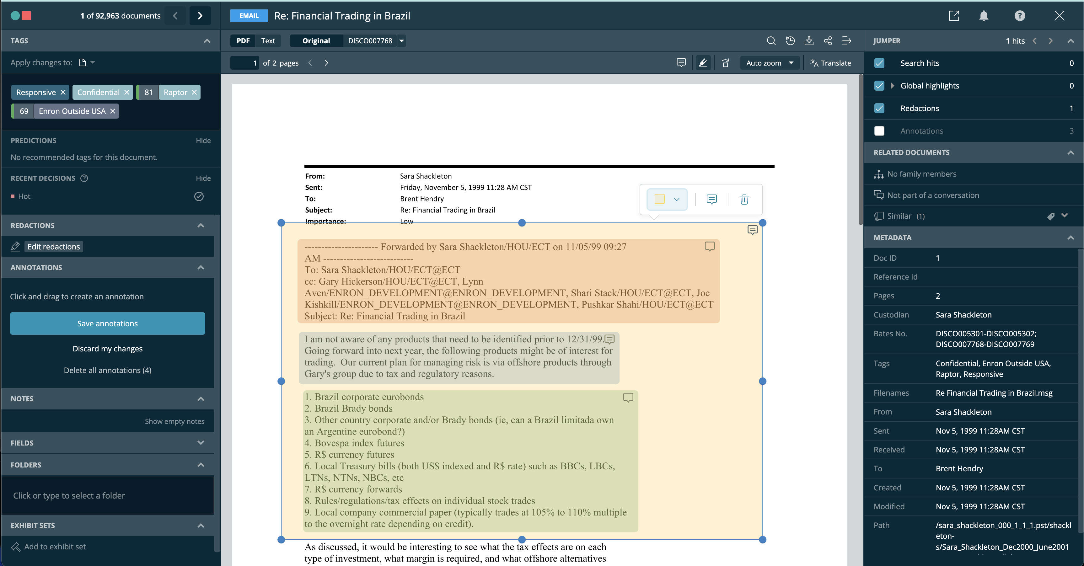This screenshot has width=1084, height=566.
Task: Go to previous jumper hit
Action: pyautogui.click(x=1035, y=41)
